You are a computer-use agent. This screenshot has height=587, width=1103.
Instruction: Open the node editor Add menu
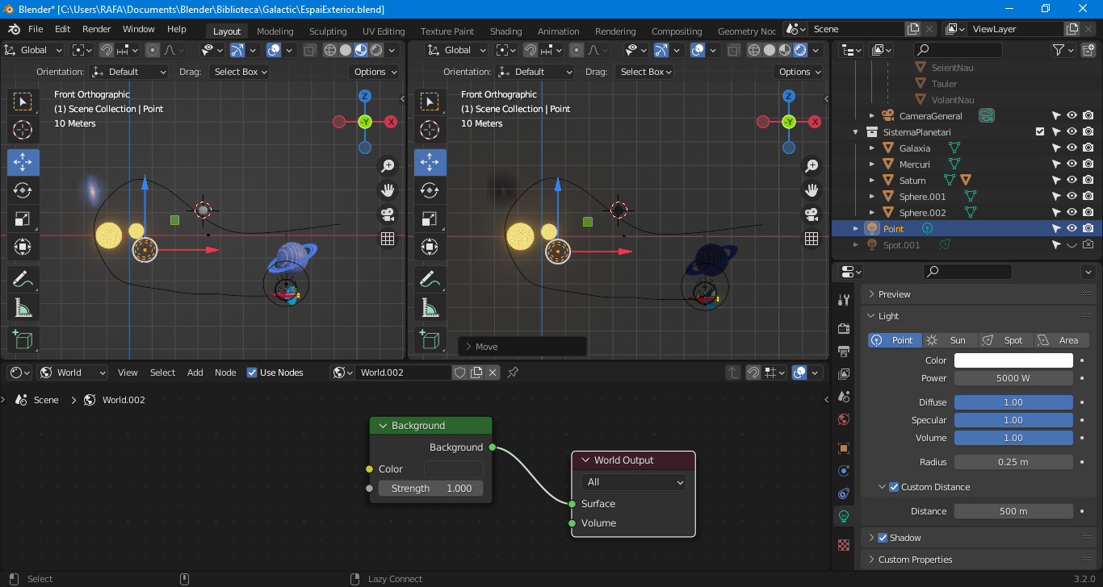[195, 373]
